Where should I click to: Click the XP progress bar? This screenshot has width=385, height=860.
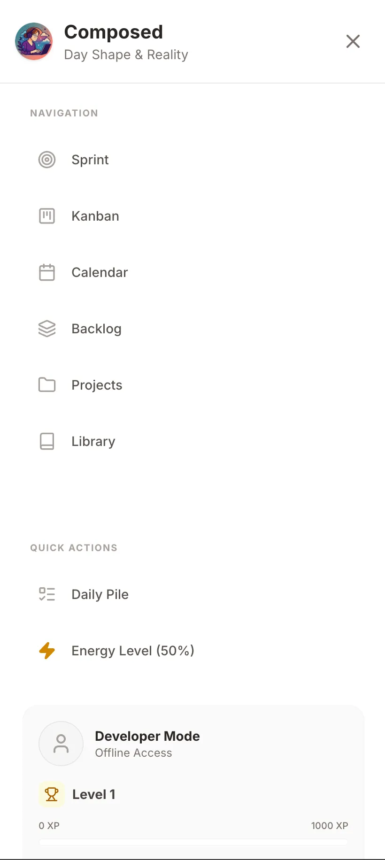(x=193, y=842)
